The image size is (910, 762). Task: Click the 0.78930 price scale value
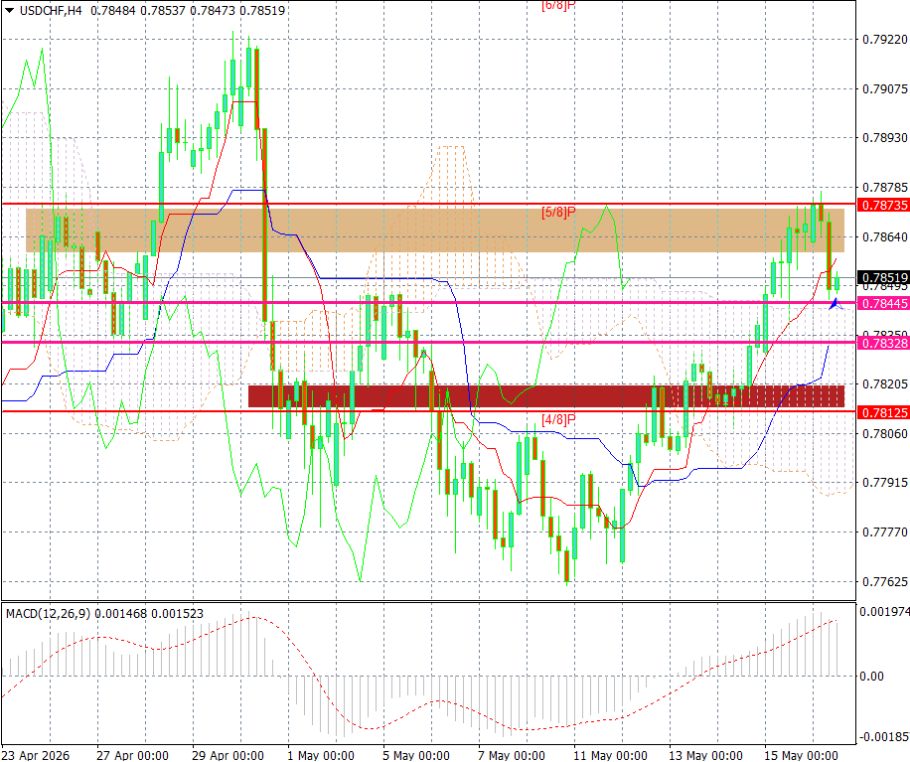(884, 137)
